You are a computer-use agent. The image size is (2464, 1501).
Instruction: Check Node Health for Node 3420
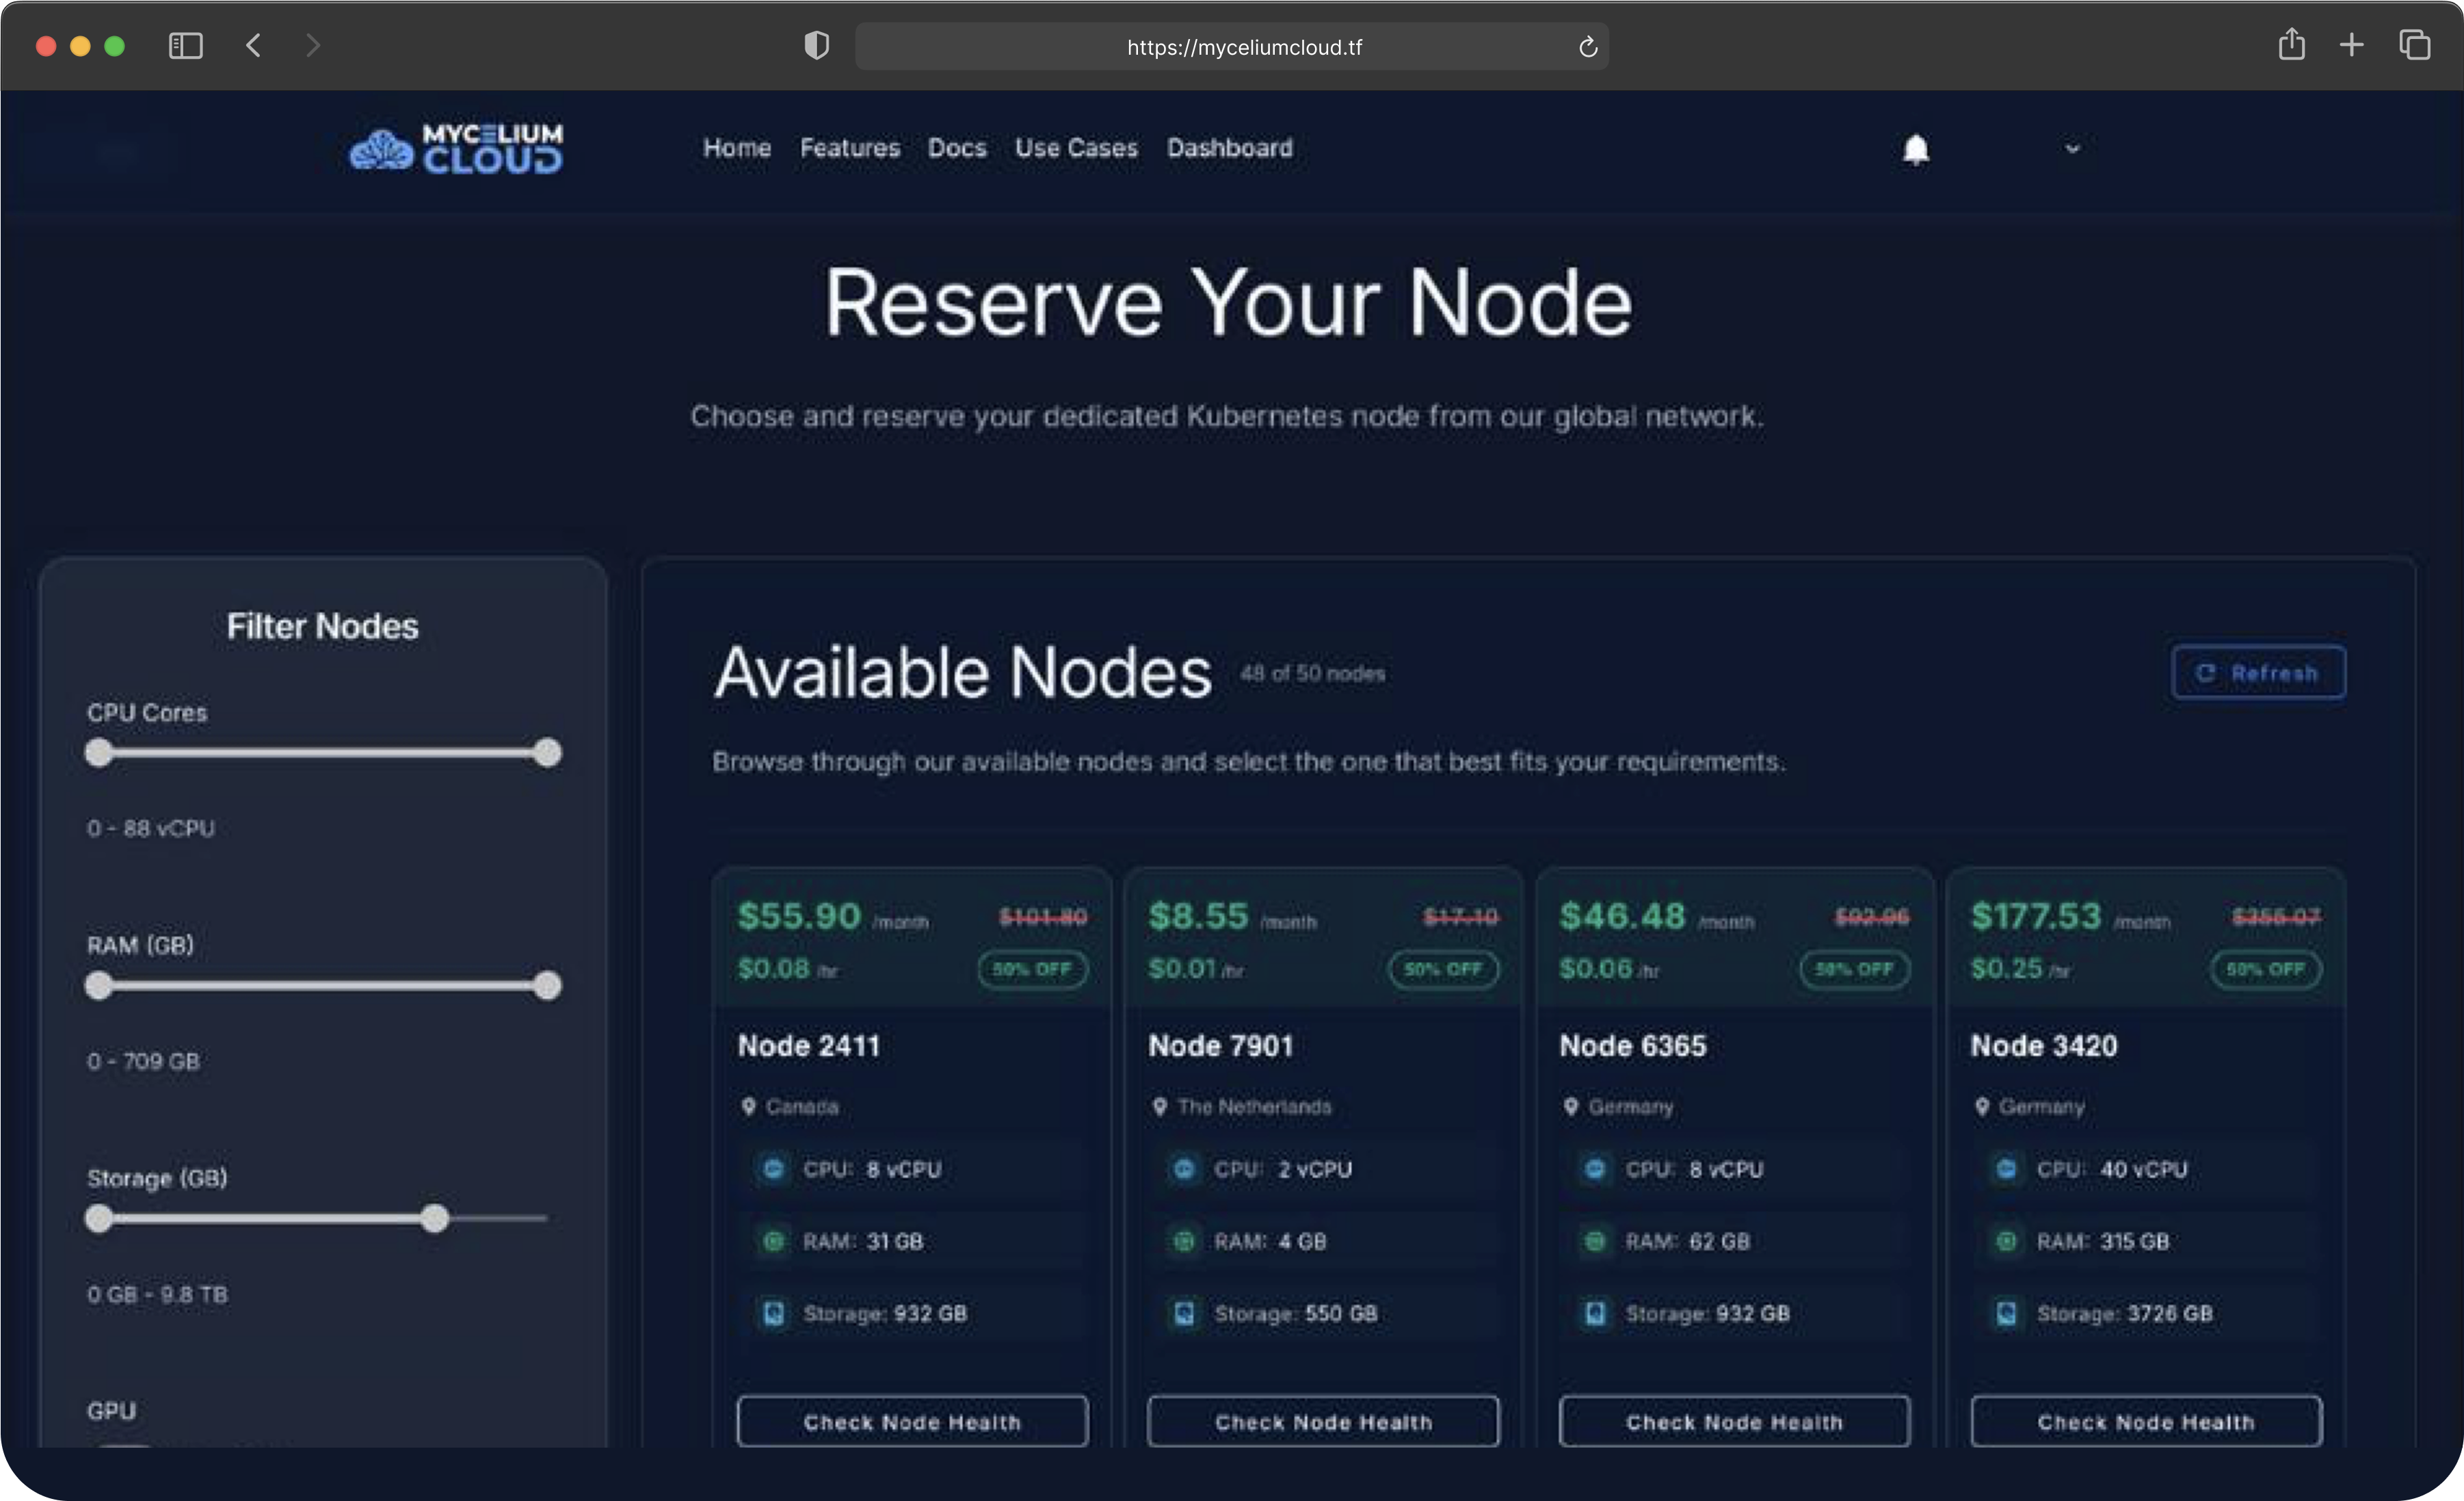[x=2145, y=1422]
